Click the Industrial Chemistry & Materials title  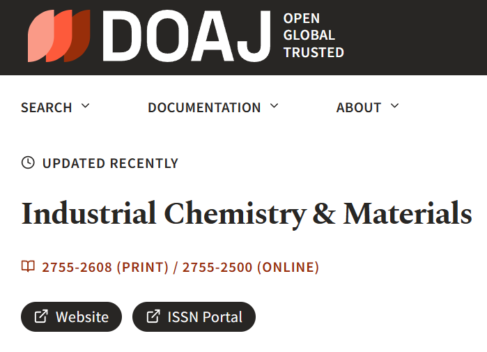[x=247, y=214]
